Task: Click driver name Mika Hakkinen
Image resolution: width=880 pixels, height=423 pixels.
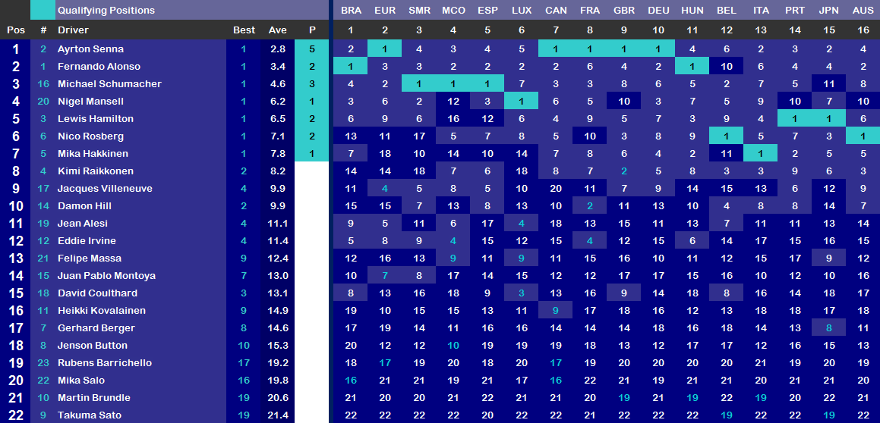Action: [93, 154]
